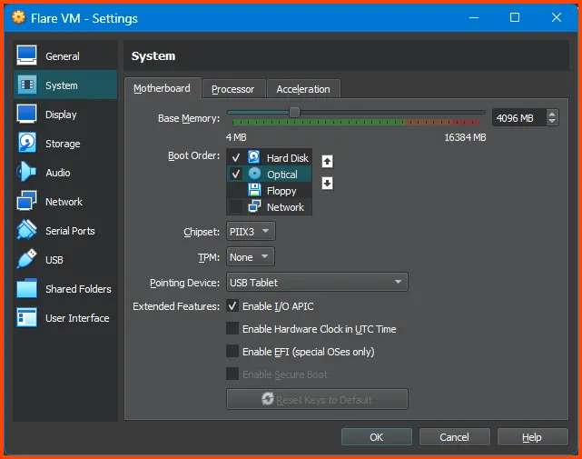The height and width of the screenshot is (459, 582).
Task: Click the Floppy boot device icon
Action: click(254, 190)
